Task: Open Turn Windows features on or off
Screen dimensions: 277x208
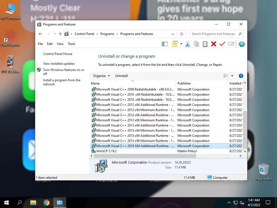Action: coord(64,72)
